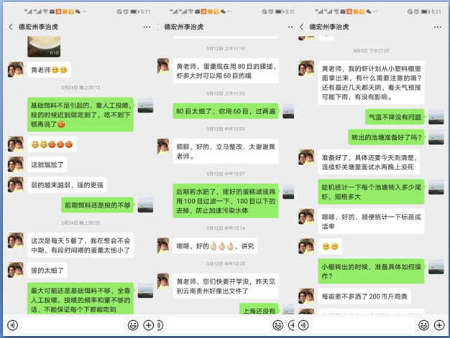The image size is (450, 338).
Task: Tap the message input field in the leftmost chat
Action: tap(72, 324)
